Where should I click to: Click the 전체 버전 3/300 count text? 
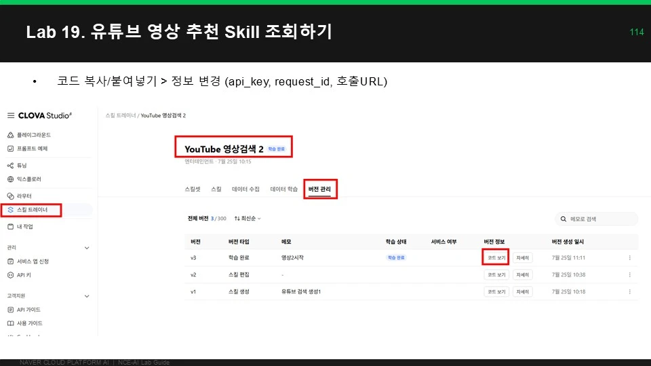coord(207,218)
